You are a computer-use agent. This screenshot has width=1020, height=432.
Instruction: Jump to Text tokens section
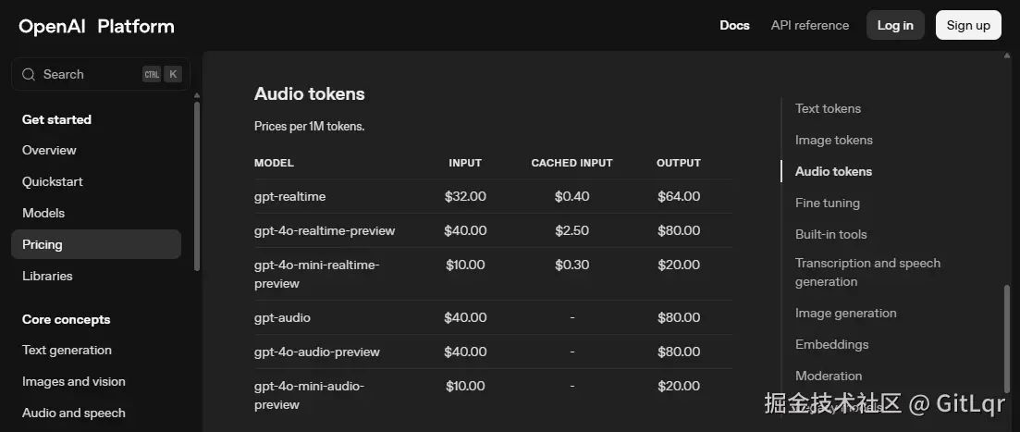pyautogui.click(x=828, y=108)
